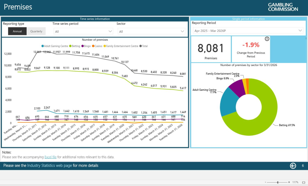Image resolution: width=308 pixels, height=186 pixels.
Task: Toggle the Total series in legend
Action: point(143,46)
